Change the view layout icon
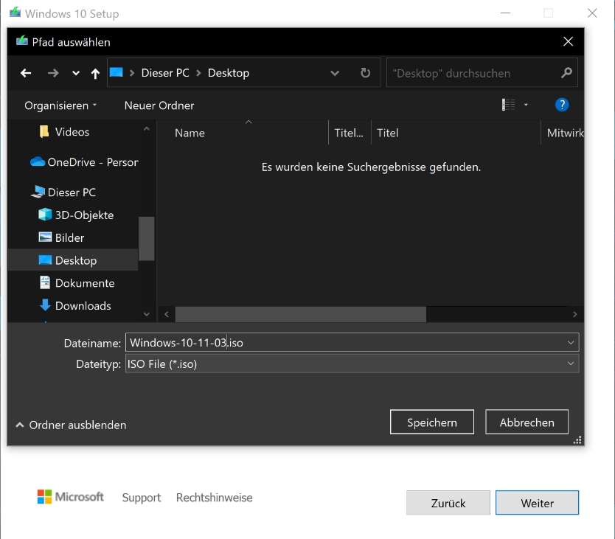This screenshot has width=615, height=539. 508,105
